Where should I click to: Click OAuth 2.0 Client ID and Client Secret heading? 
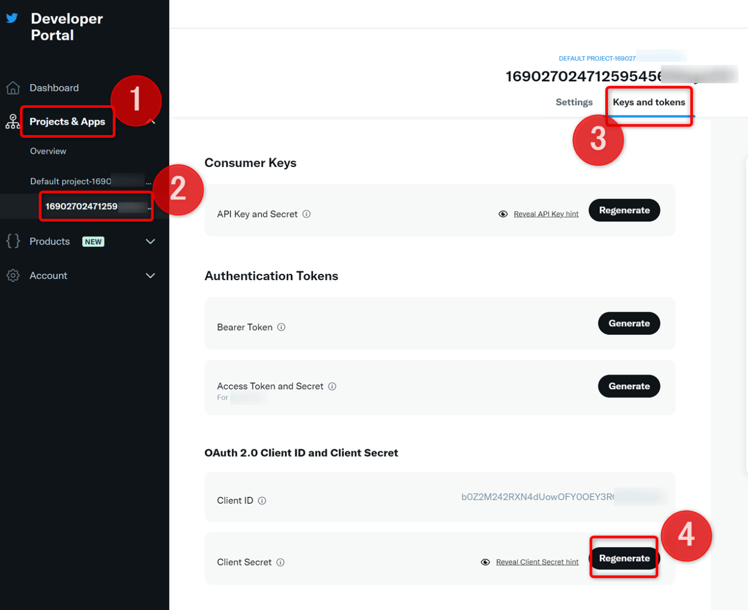pos(301,453)
